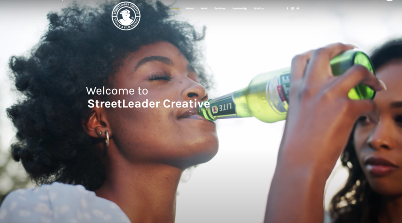Click the white patterned shirt at bottom-left
402x223 pixels.
[62, 203]
